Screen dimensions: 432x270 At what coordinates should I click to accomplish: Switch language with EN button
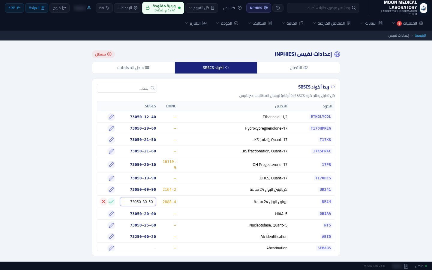tap(104, 8)
